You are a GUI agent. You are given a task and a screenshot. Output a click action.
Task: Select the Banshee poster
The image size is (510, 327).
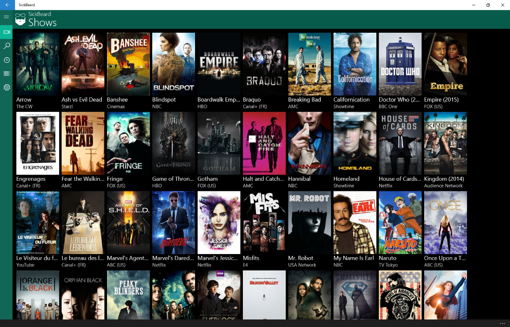[x=128, y=64]
